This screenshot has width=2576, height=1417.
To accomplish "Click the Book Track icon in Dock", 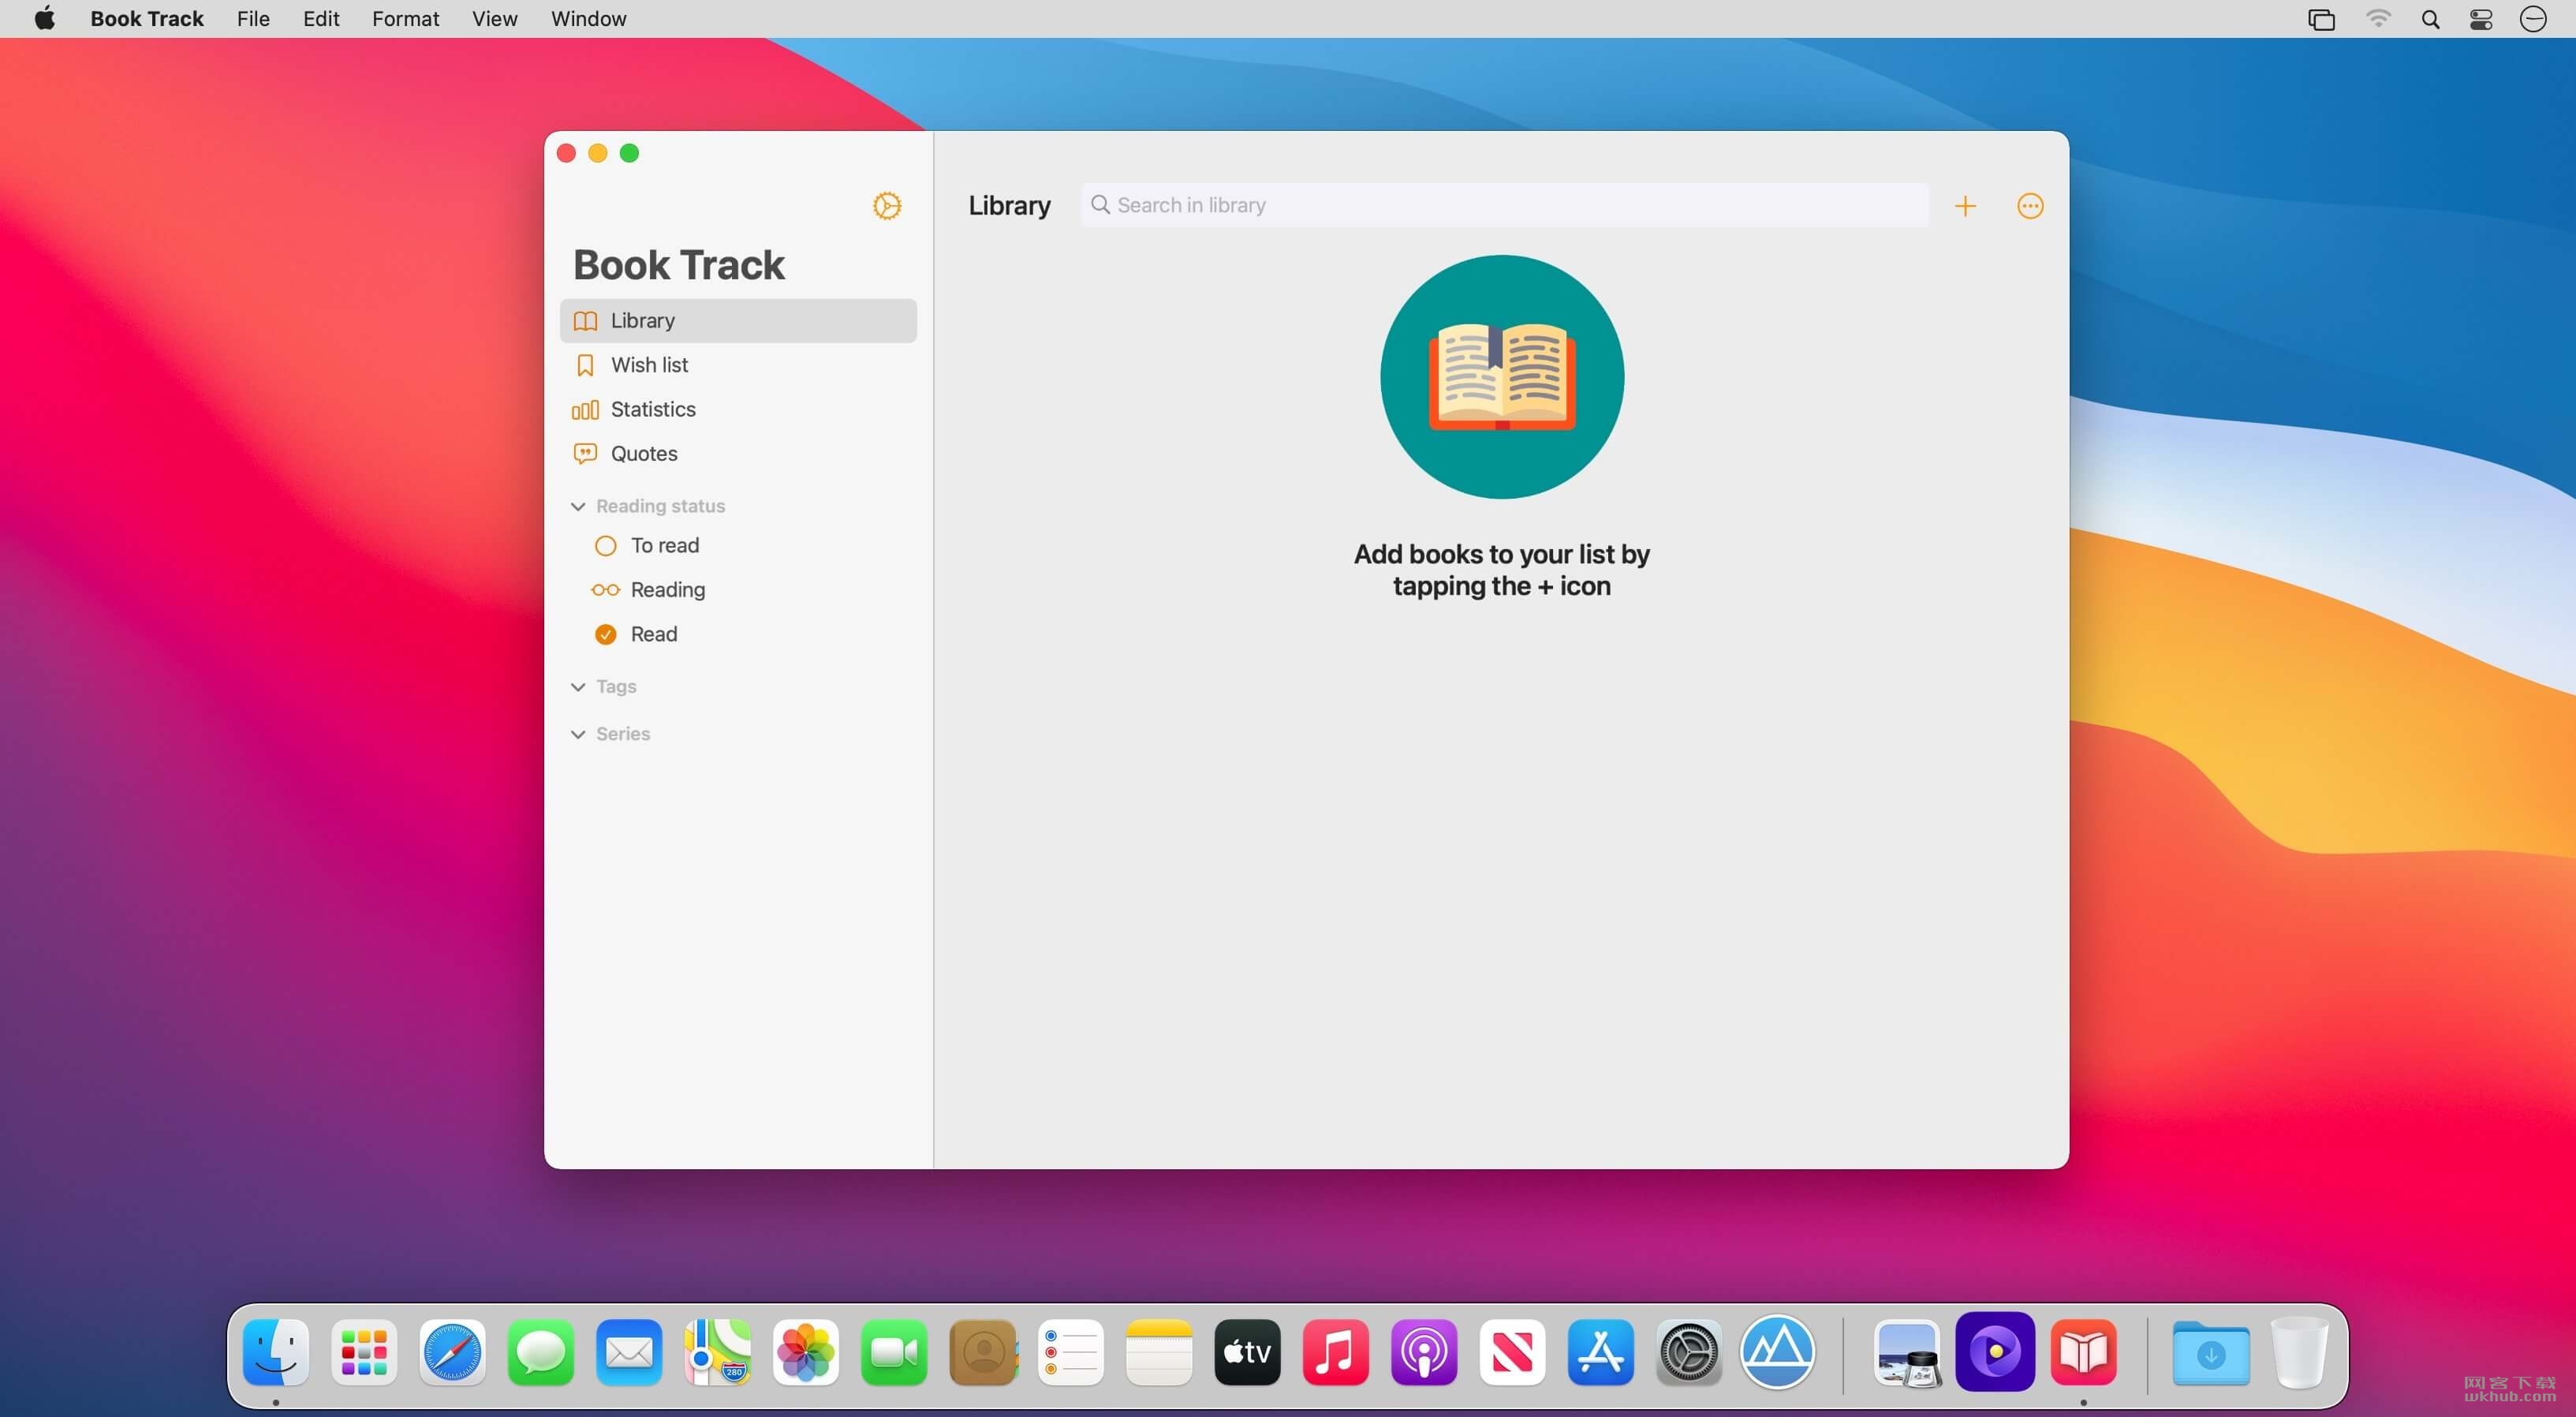I will click(2084, 1352).
